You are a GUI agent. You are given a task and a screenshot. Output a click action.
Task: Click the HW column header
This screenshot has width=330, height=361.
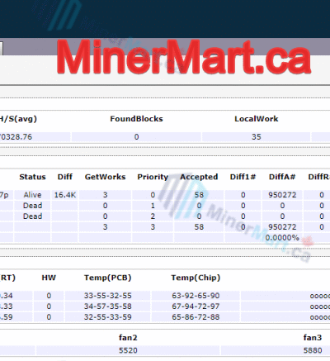pos(49,278)
